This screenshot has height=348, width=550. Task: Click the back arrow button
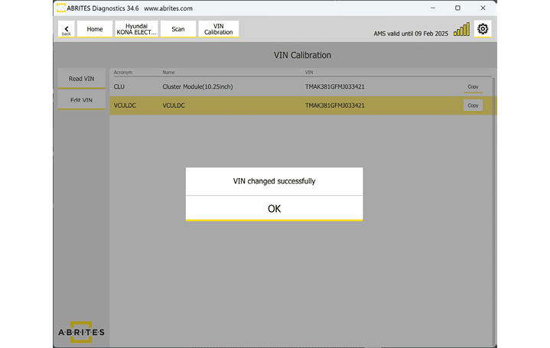(x=66, y=30)
